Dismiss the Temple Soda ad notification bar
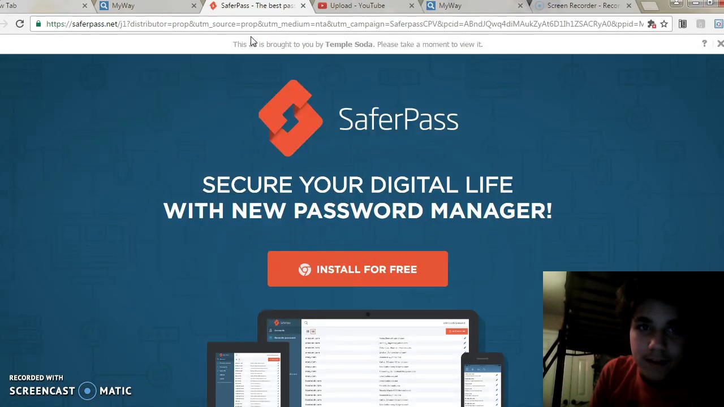724x407 pixels. (x=720, y=44)
